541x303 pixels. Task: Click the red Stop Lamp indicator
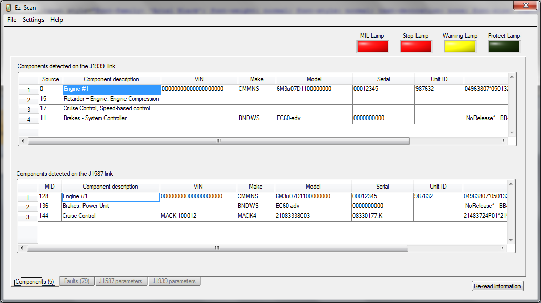pyautogui.click(x=416, y=46)
